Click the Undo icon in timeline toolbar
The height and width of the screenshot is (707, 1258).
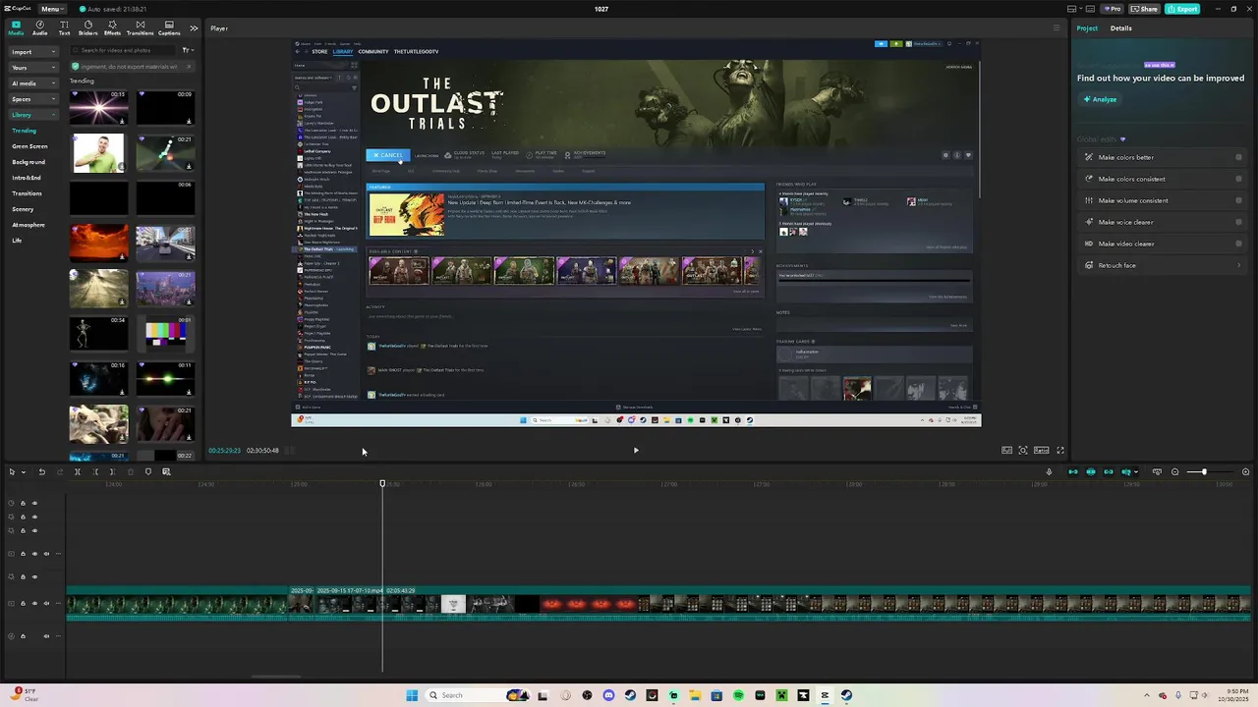[x=41, y=472]
